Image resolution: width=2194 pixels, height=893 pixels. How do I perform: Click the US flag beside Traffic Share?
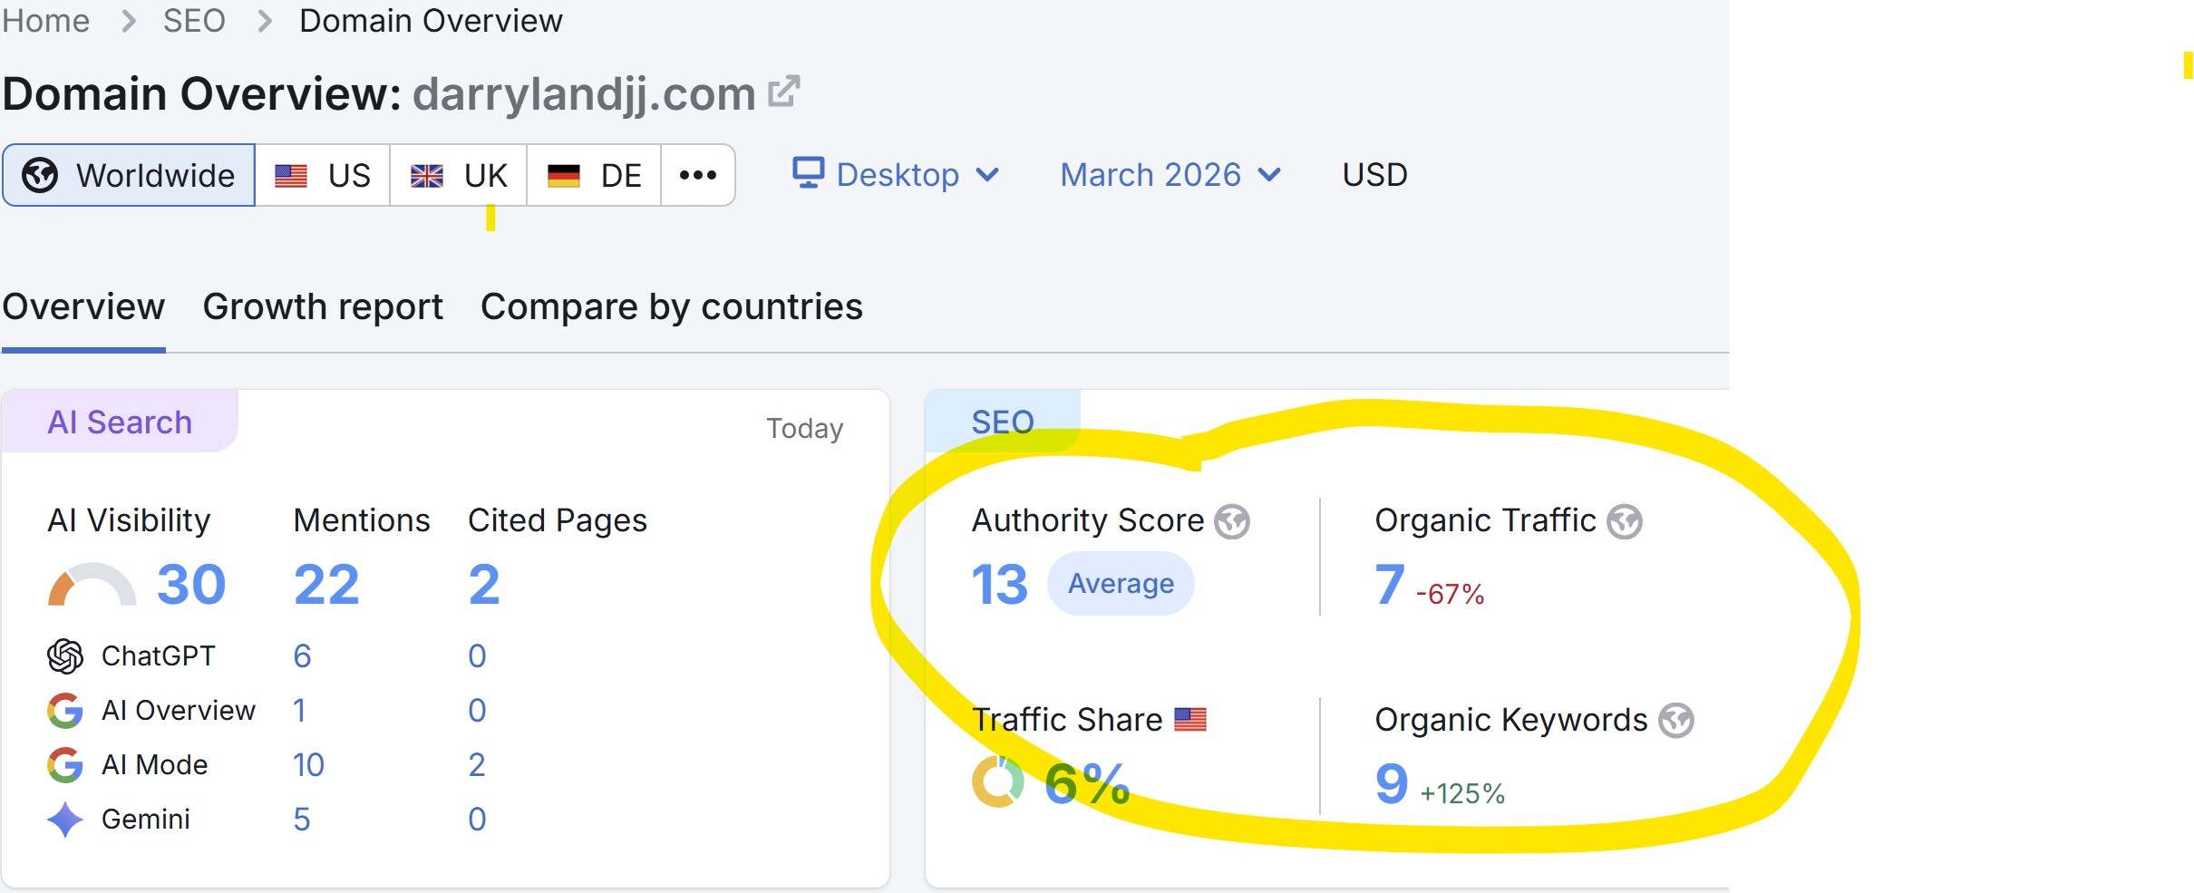(x=1192, y=719)
